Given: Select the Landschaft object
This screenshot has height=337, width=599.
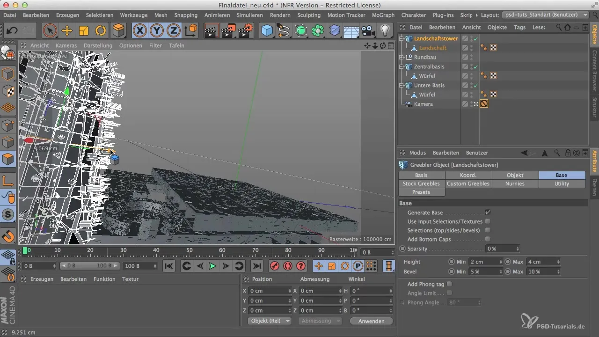Looking at the screenshot, I should (x=433, y=48).
